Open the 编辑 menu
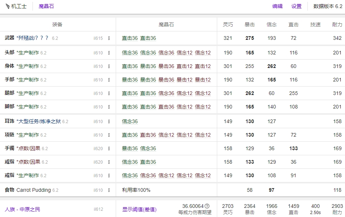Screen dimensions: 345x217 click(x=277, y=6)
